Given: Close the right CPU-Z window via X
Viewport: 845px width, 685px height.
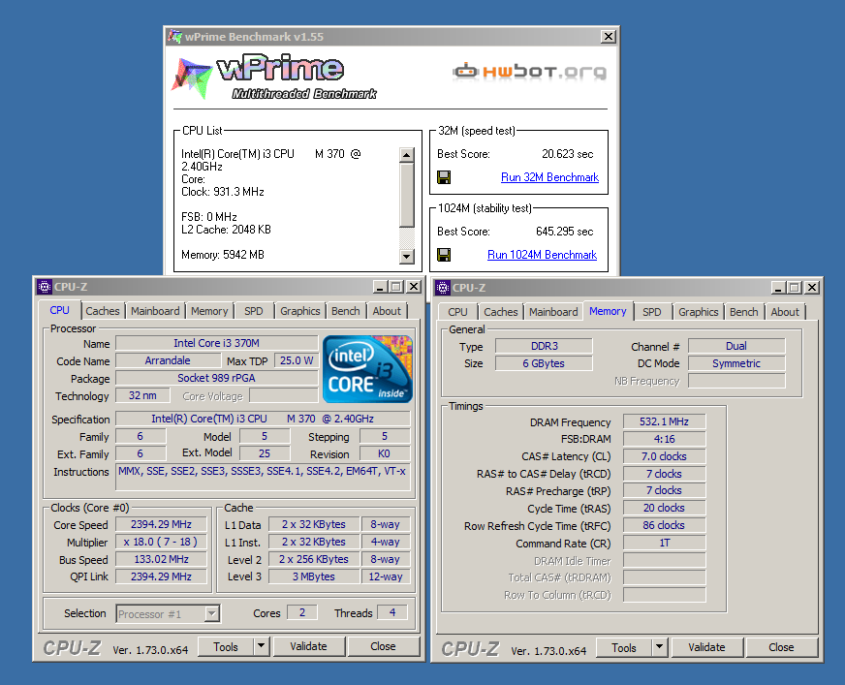Looking at the screenshot, I should [x=812, y=288].
